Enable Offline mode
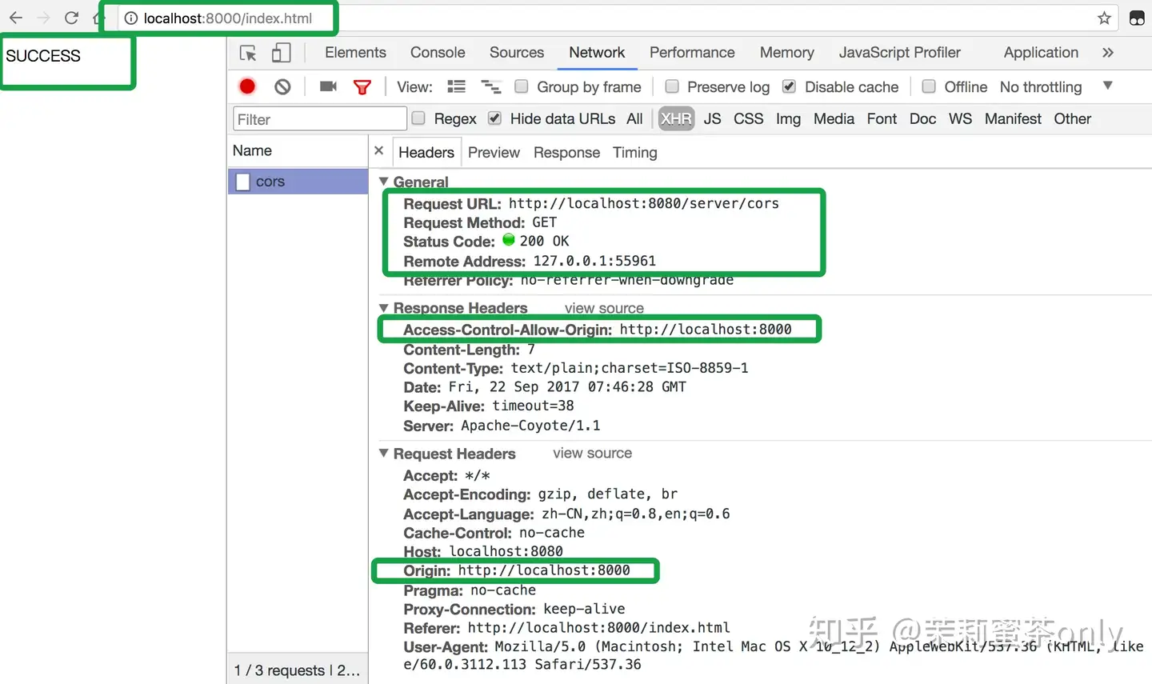Screen dimensions: 1152x684 pos(929,86)
